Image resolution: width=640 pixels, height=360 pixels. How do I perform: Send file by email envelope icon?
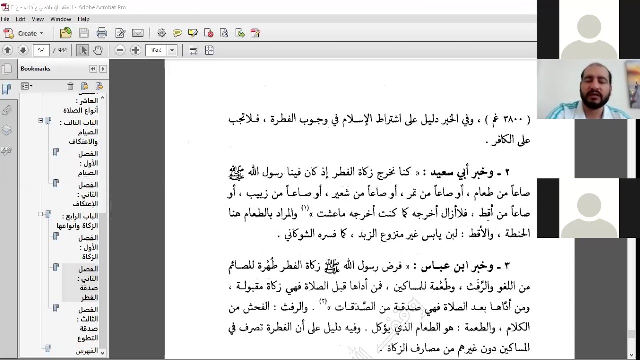click(138, 33)
